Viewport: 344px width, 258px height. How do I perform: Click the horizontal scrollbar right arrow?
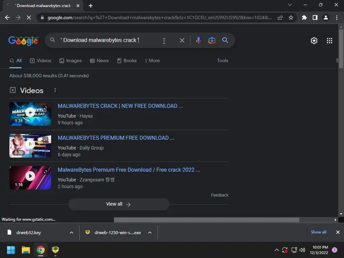(336, 220)
